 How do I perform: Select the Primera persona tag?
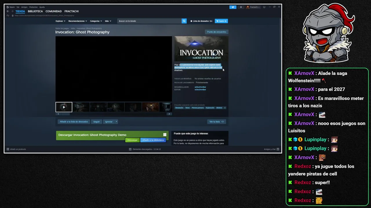coord(198,108)
